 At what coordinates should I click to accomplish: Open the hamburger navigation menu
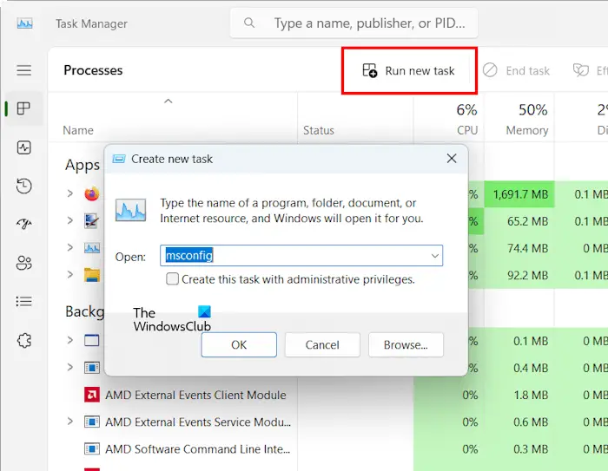click(24, 70)
